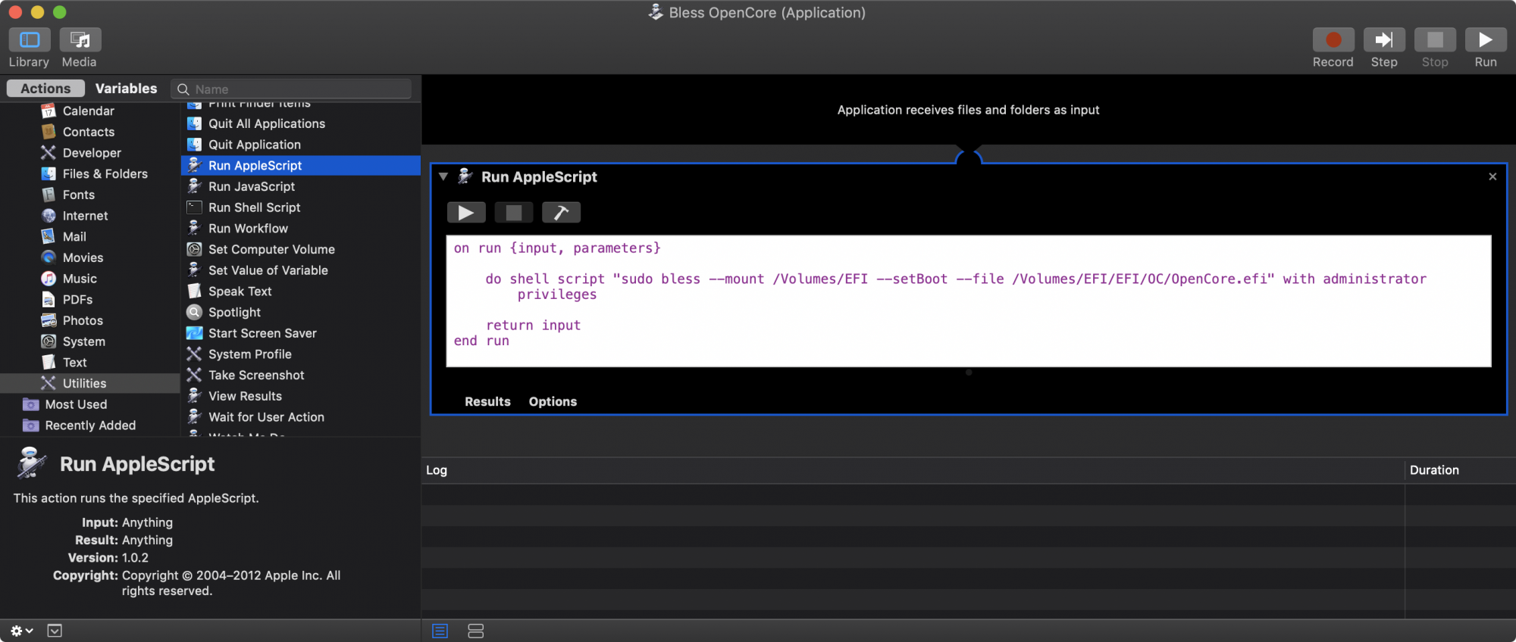1516x642 pixels.
Task: Start recording with the Record button
Action: 1333,39
